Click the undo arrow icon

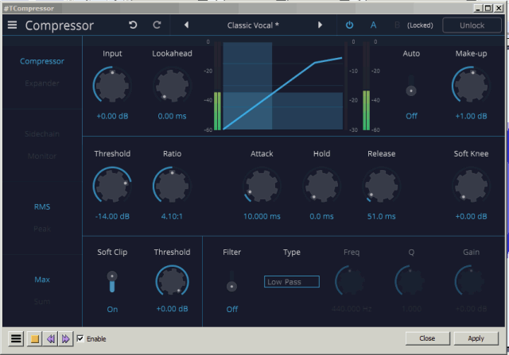click(x=133, y=25)
